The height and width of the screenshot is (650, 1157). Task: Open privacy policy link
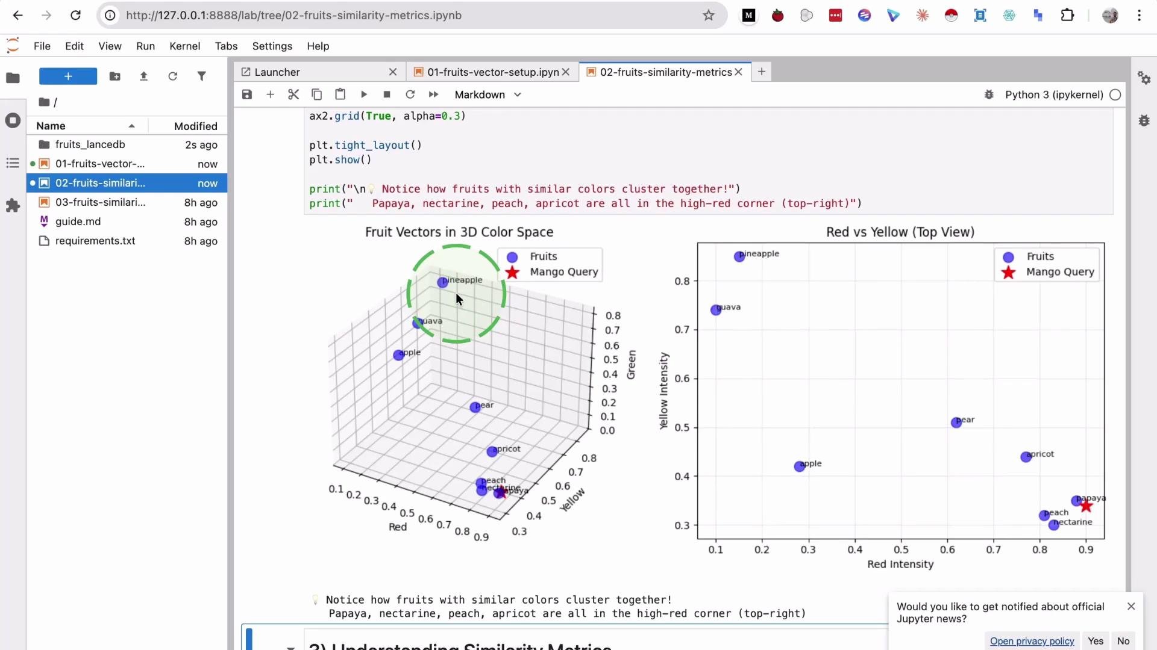click(1032, 641)
